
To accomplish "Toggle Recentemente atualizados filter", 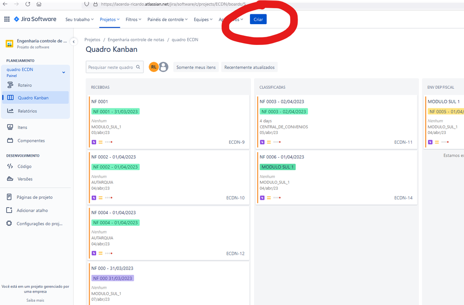I will pos(249,67).
